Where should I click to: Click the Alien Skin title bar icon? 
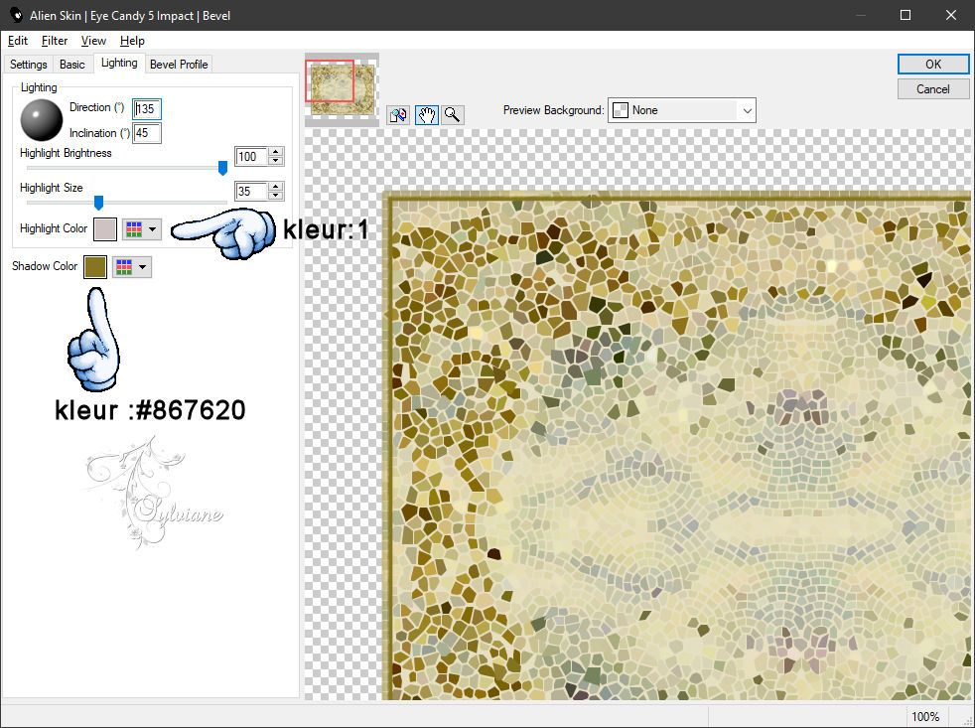pos(17,15)
